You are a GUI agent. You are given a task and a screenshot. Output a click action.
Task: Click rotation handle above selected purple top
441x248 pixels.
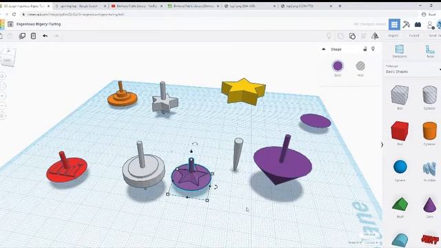coord(194,144)
